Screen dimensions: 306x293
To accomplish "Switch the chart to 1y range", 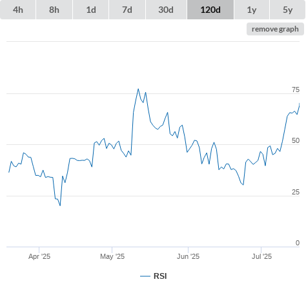I will point(252,10).
